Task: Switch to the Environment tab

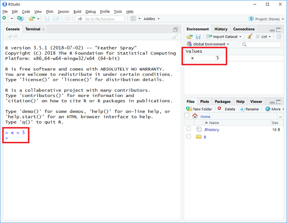Action: click(198, 29)
